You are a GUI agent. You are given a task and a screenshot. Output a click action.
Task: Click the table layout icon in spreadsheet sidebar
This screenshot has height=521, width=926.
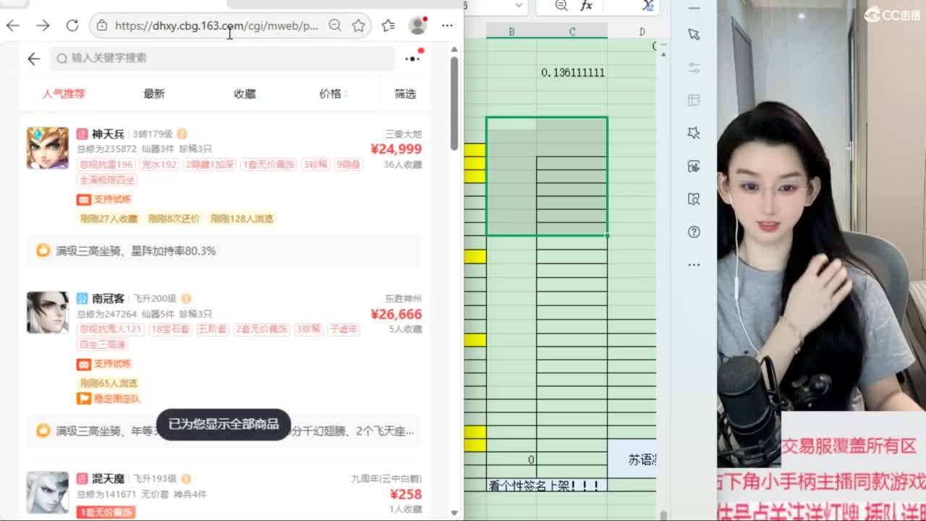pos(694,100)
